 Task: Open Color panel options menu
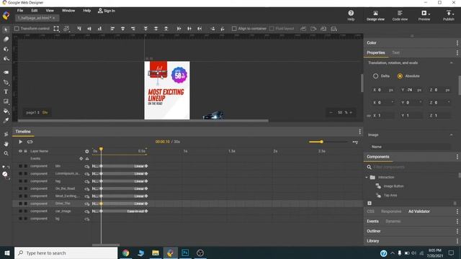tap(457, 43)
